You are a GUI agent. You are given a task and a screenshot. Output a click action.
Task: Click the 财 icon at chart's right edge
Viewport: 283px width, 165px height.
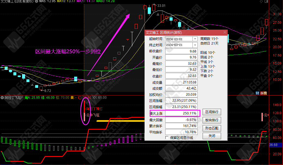coord(257,93)
